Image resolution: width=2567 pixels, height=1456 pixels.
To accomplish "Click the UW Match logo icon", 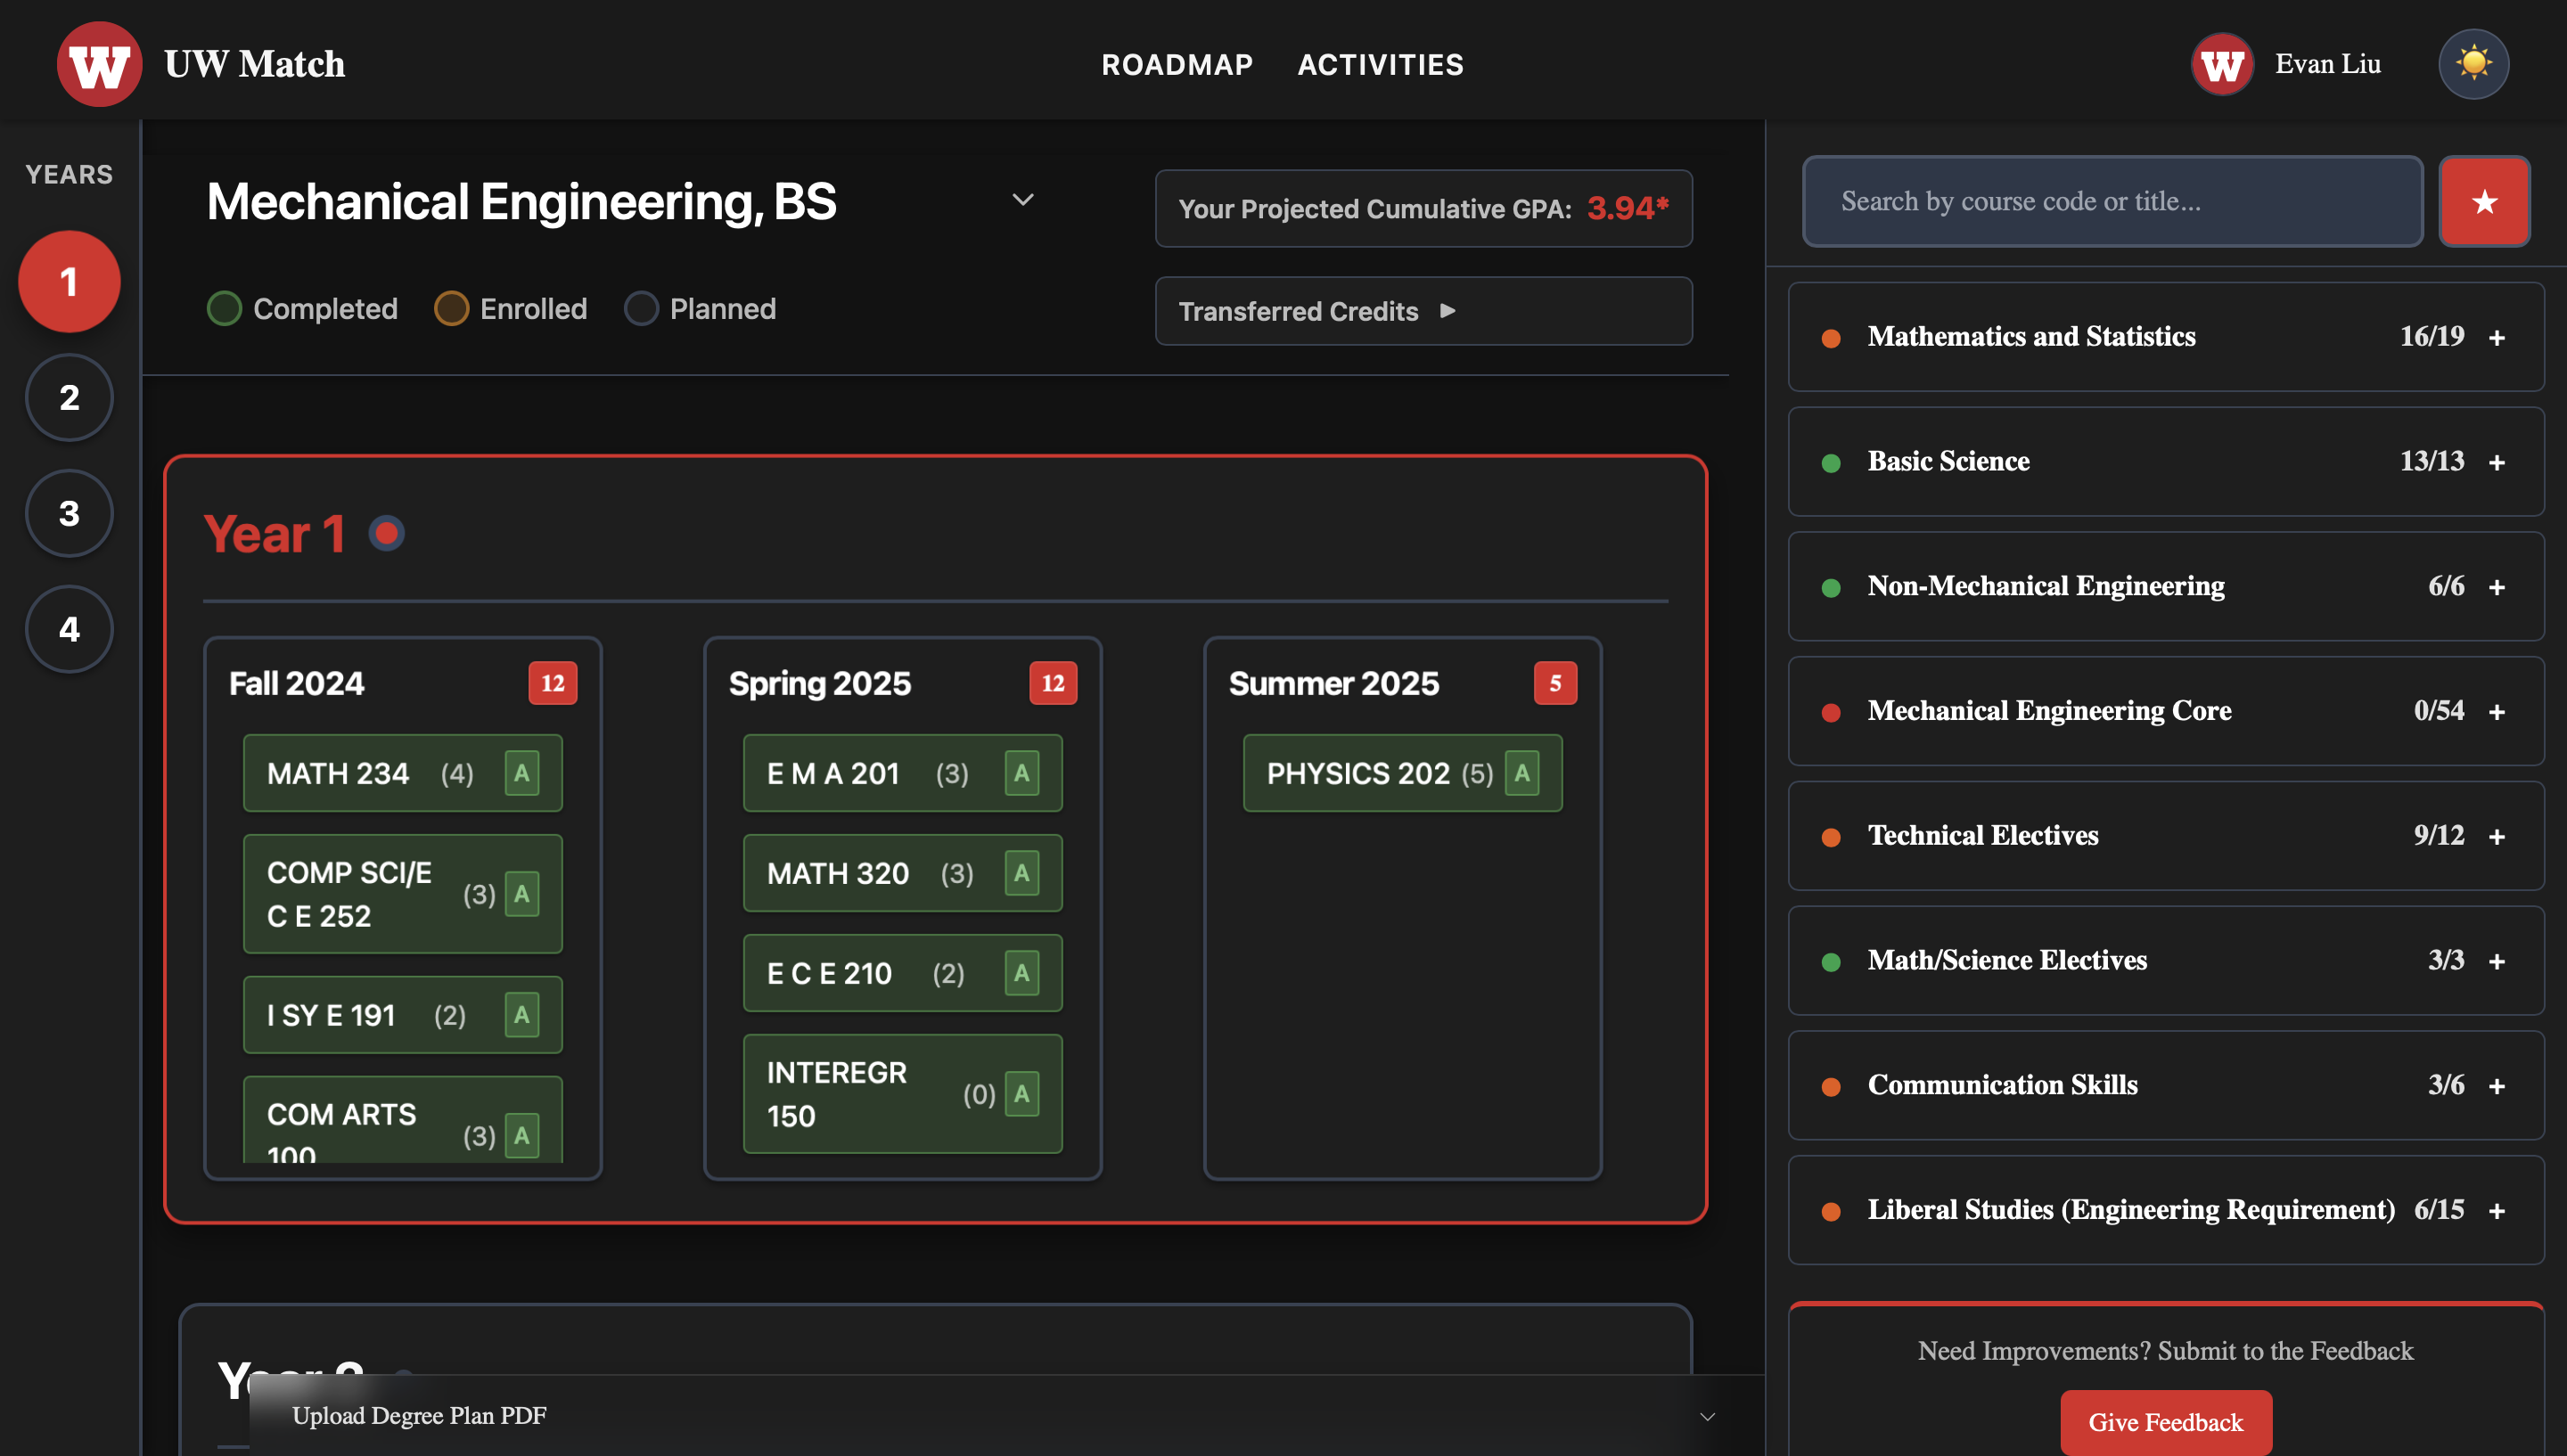I will pos(99,64).
